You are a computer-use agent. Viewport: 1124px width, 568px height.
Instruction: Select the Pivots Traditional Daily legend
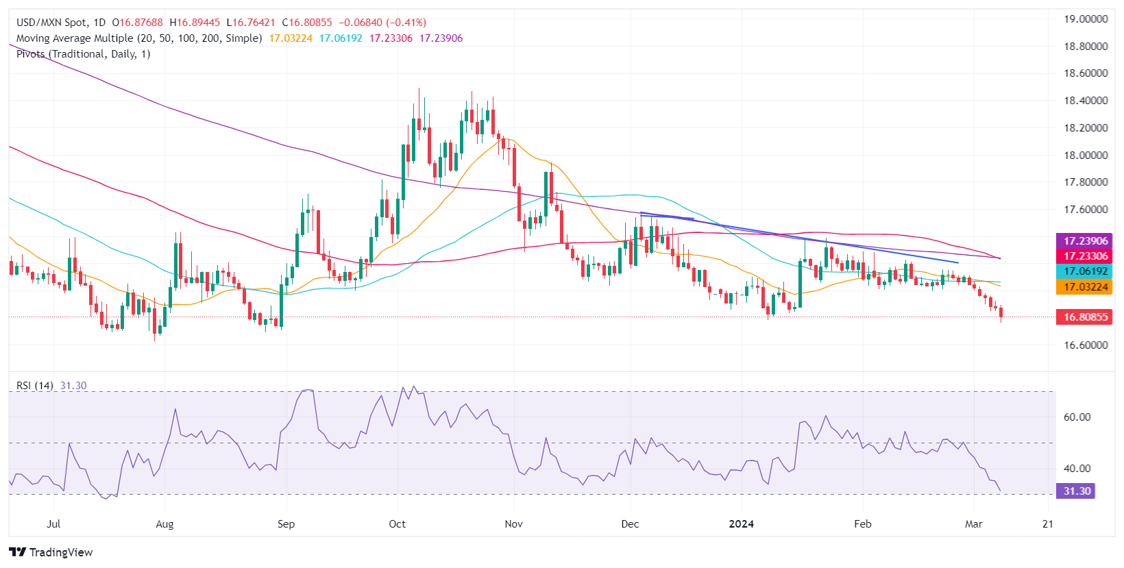tap(83, 54)
